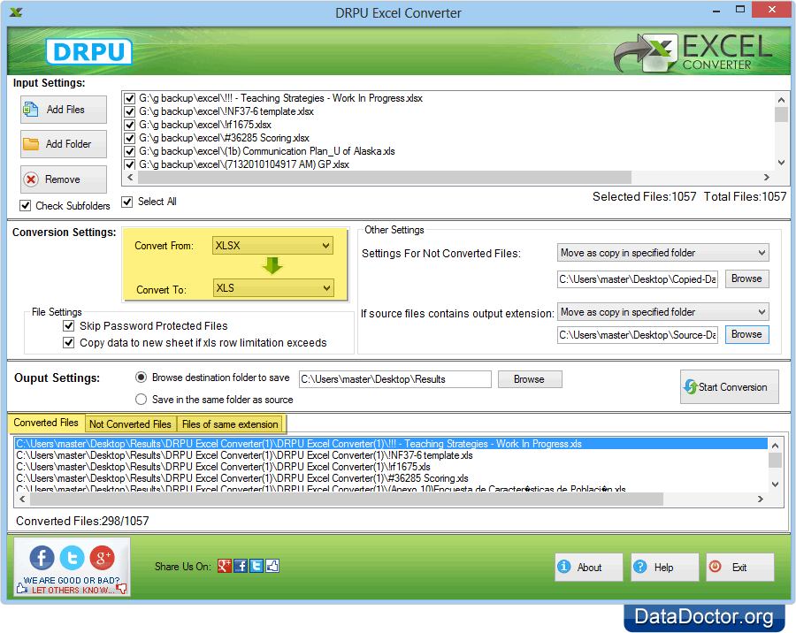Click the Results destination folder path field

click(395, 379)
